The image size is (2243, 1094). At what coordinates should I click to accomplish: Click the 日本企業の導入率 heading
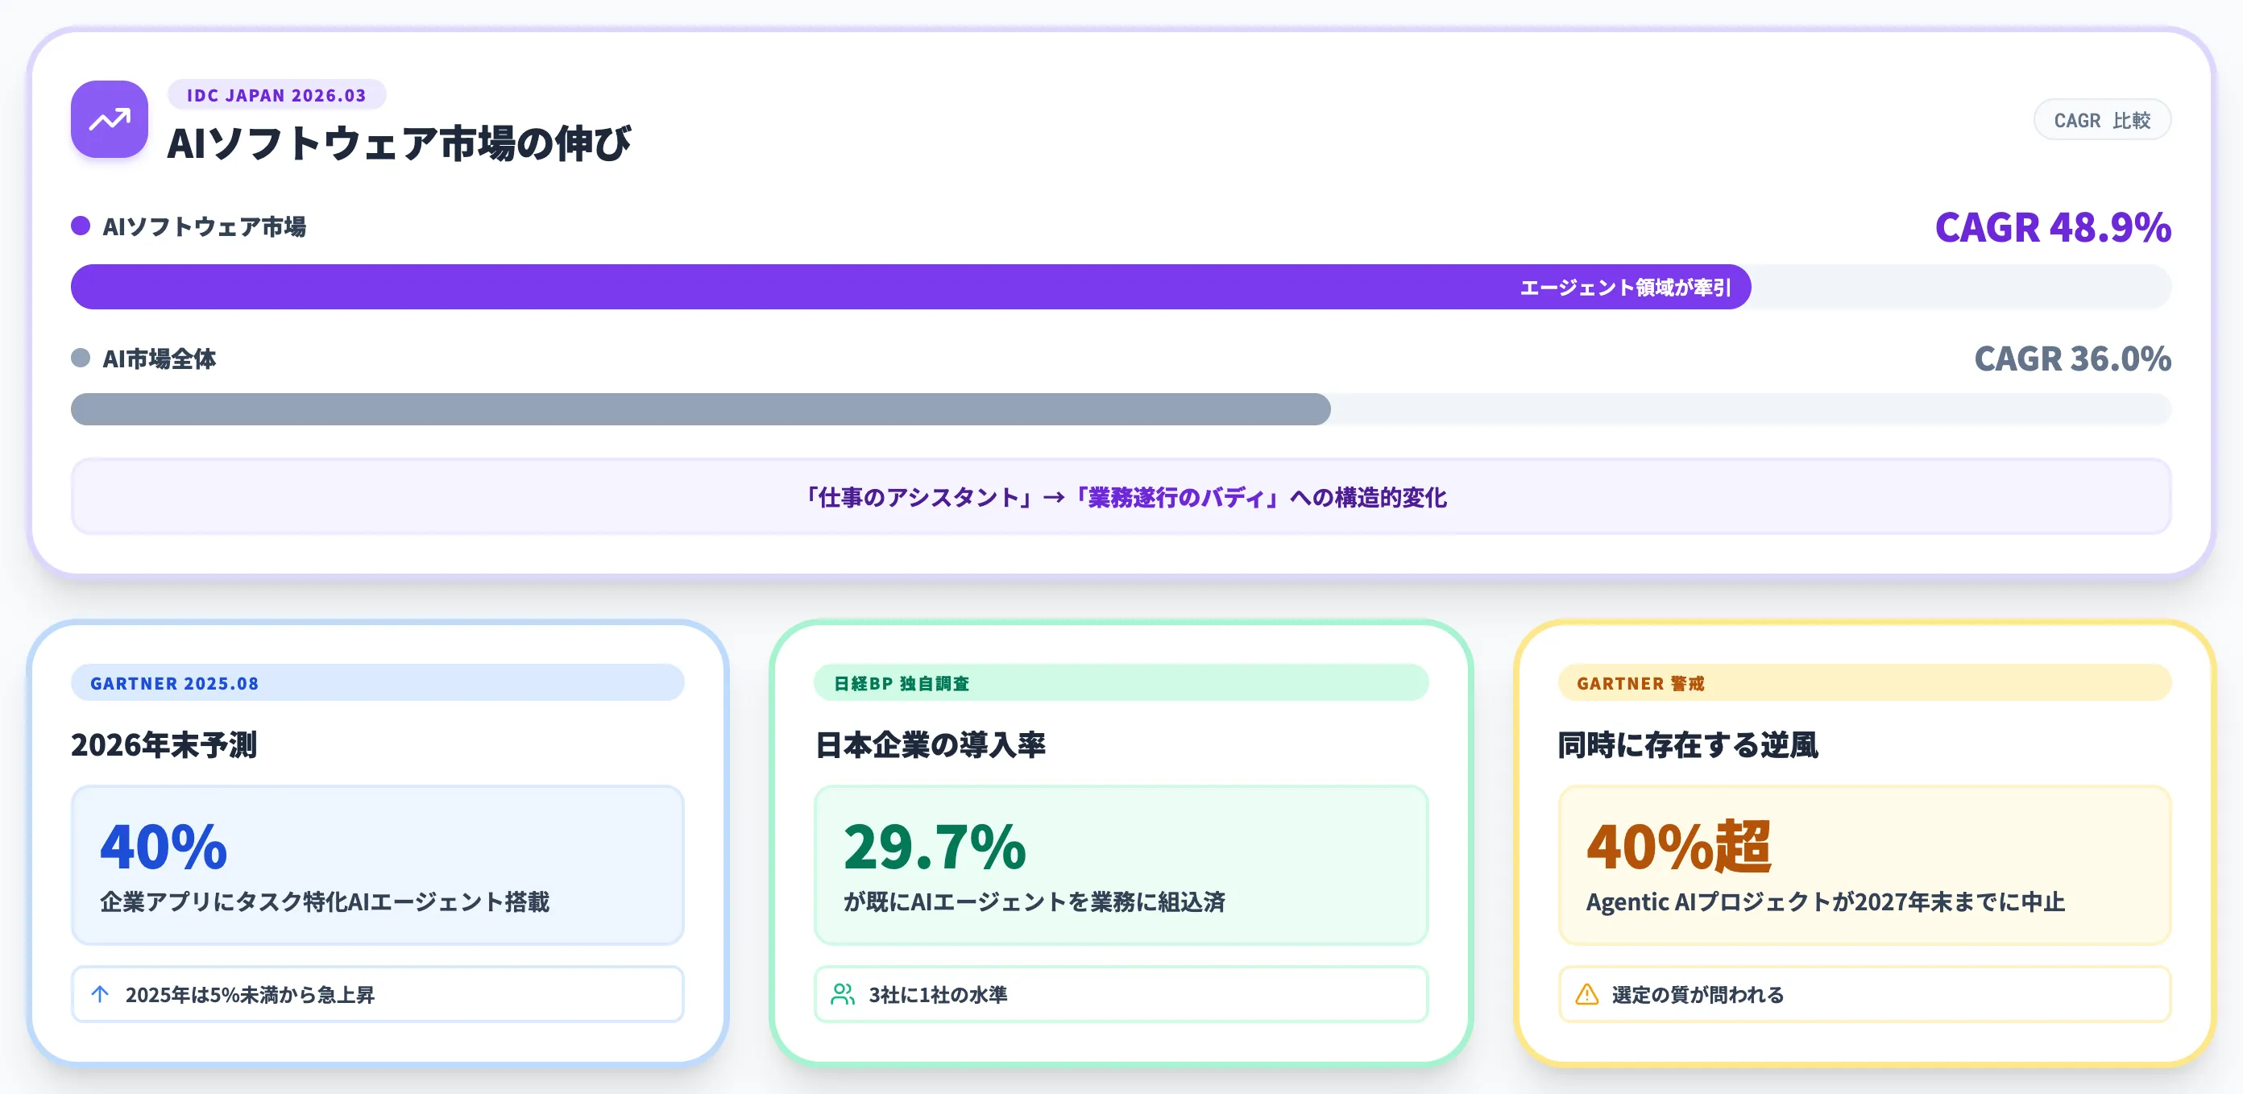coord(930,745)
